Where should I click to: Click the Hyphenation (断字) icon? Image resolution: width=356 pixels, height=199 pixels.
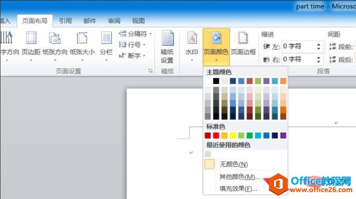coord(123,55)
